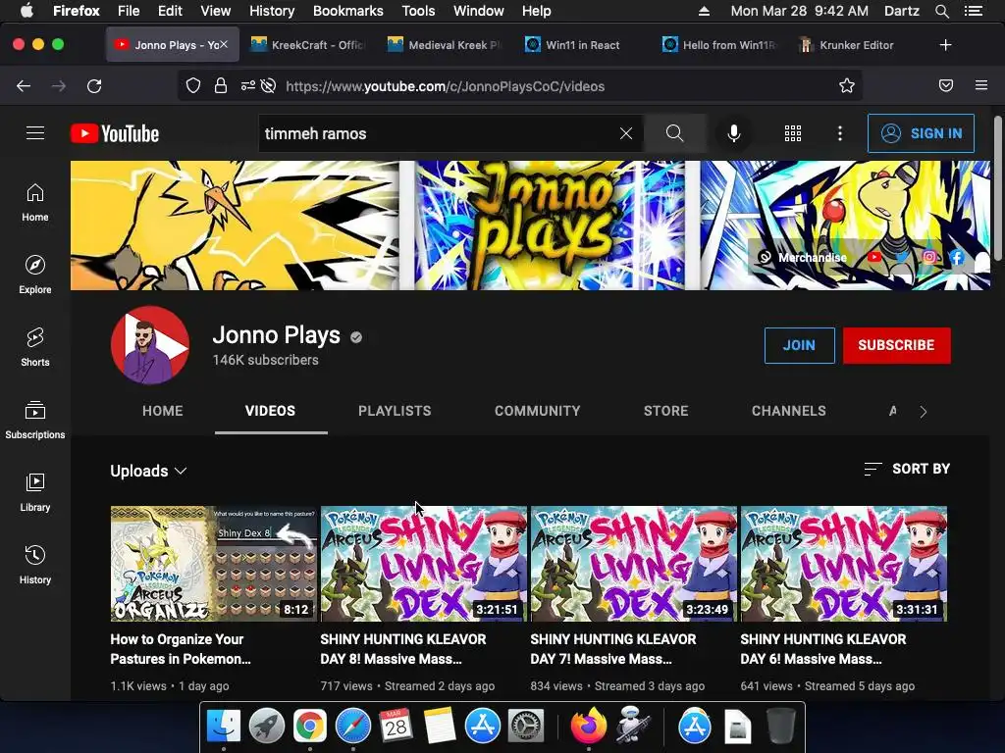Click the 3:31:31 Shiny Living Dex thumbnail
This screenshot has height=753, width=1005.
(x=843, y=564)
